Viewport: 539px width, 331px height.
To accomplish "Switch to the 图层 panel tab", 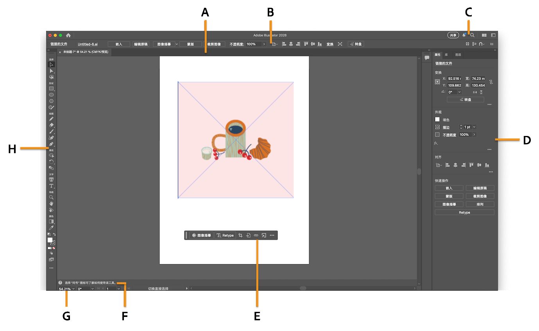I will (x=458, y=55).
